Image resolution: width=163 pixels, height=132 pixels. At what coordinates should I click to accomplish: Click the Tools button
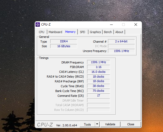(x=87, y=124)
